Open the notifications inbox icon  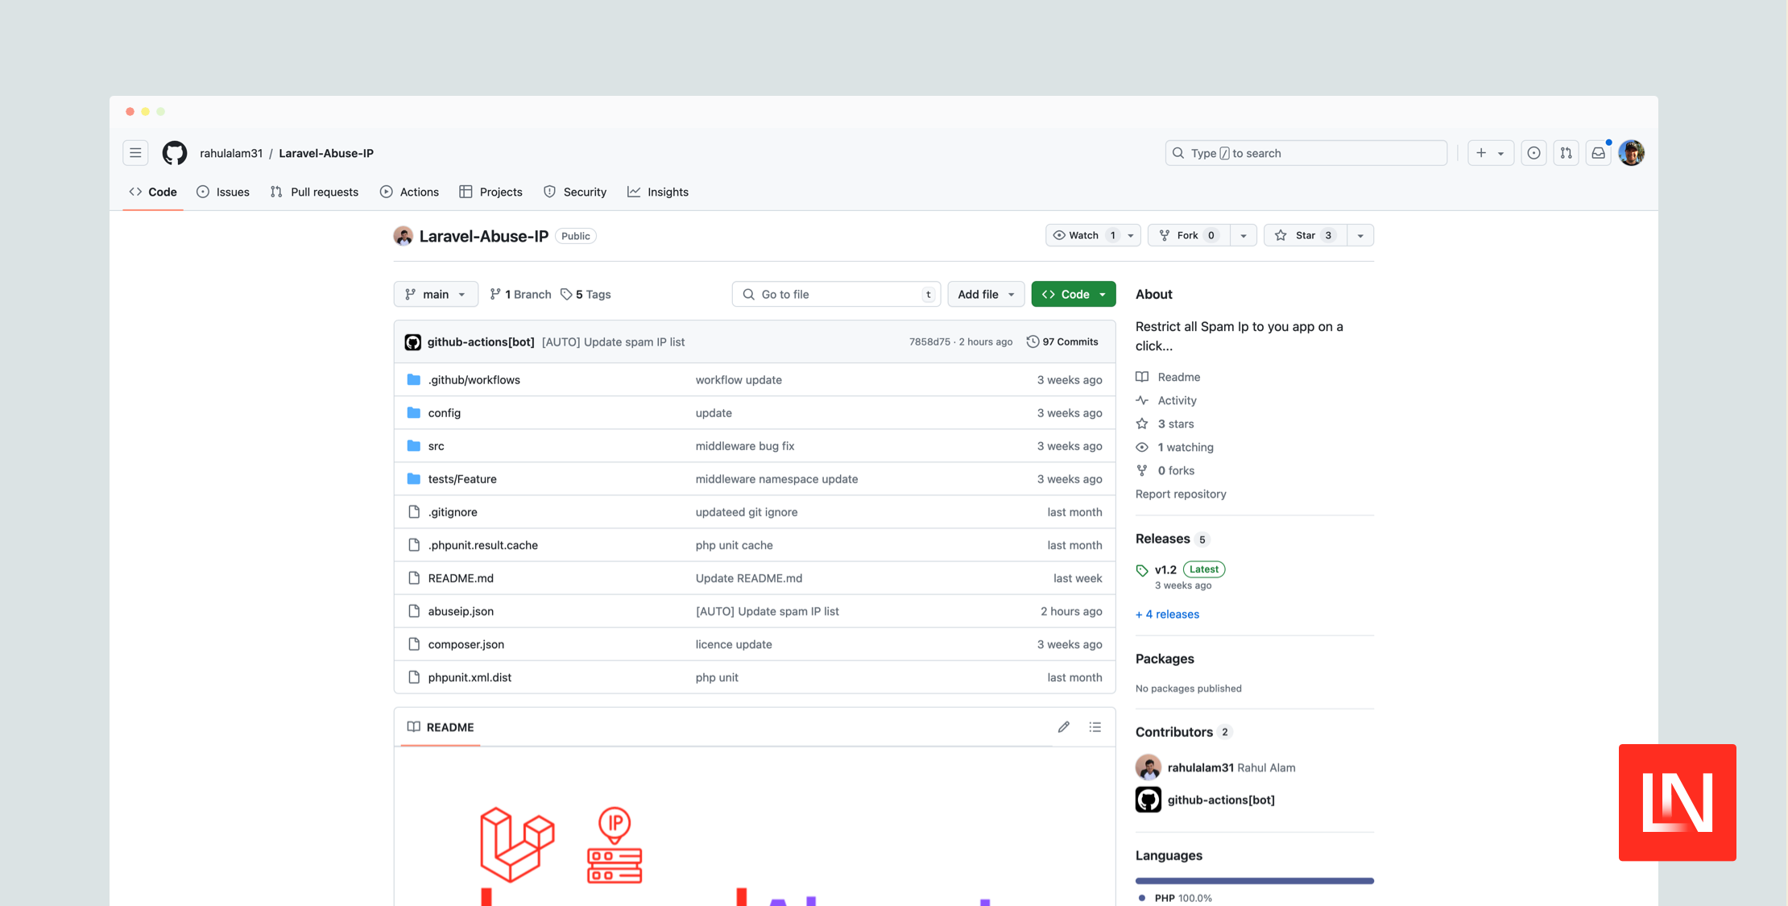coord(1599,153)
